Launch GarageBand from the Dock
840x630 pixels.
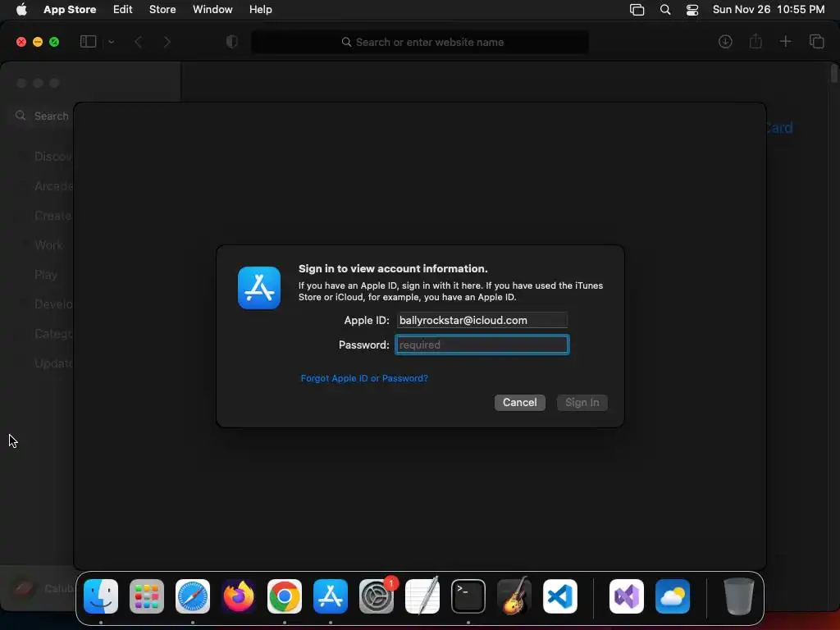514,596
